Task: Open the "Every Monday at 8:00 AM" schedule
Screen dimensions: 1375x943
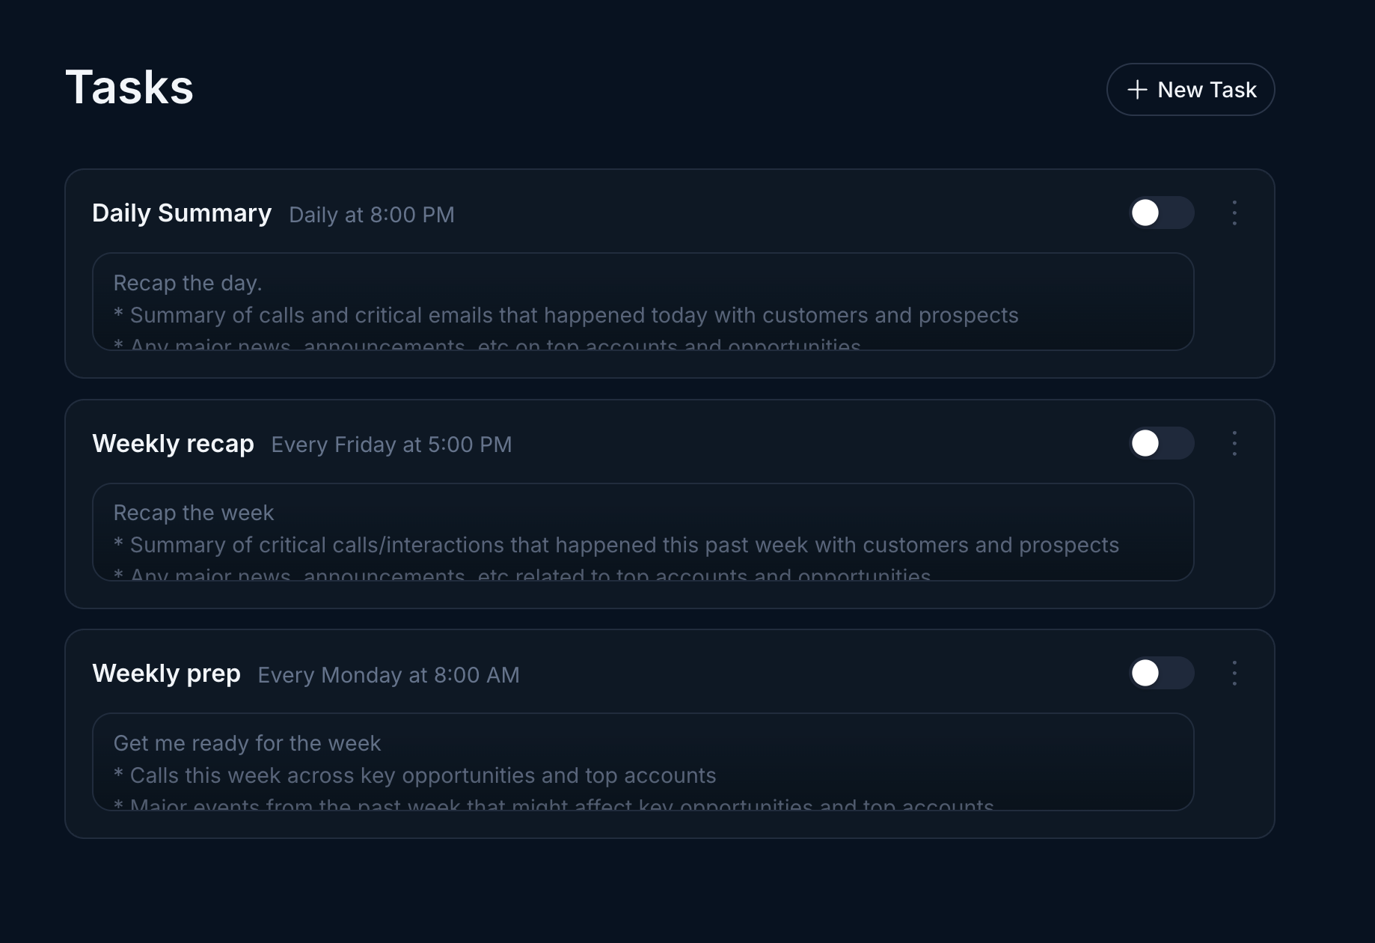Action: point(388,674)
